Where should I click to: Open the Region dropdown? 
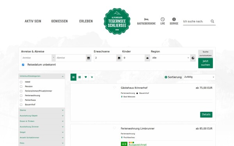tap(171, 58)
